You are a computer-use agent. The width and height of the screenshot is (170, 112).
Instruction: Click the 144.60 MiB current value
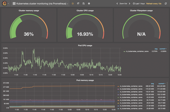(x=161, y=92)
